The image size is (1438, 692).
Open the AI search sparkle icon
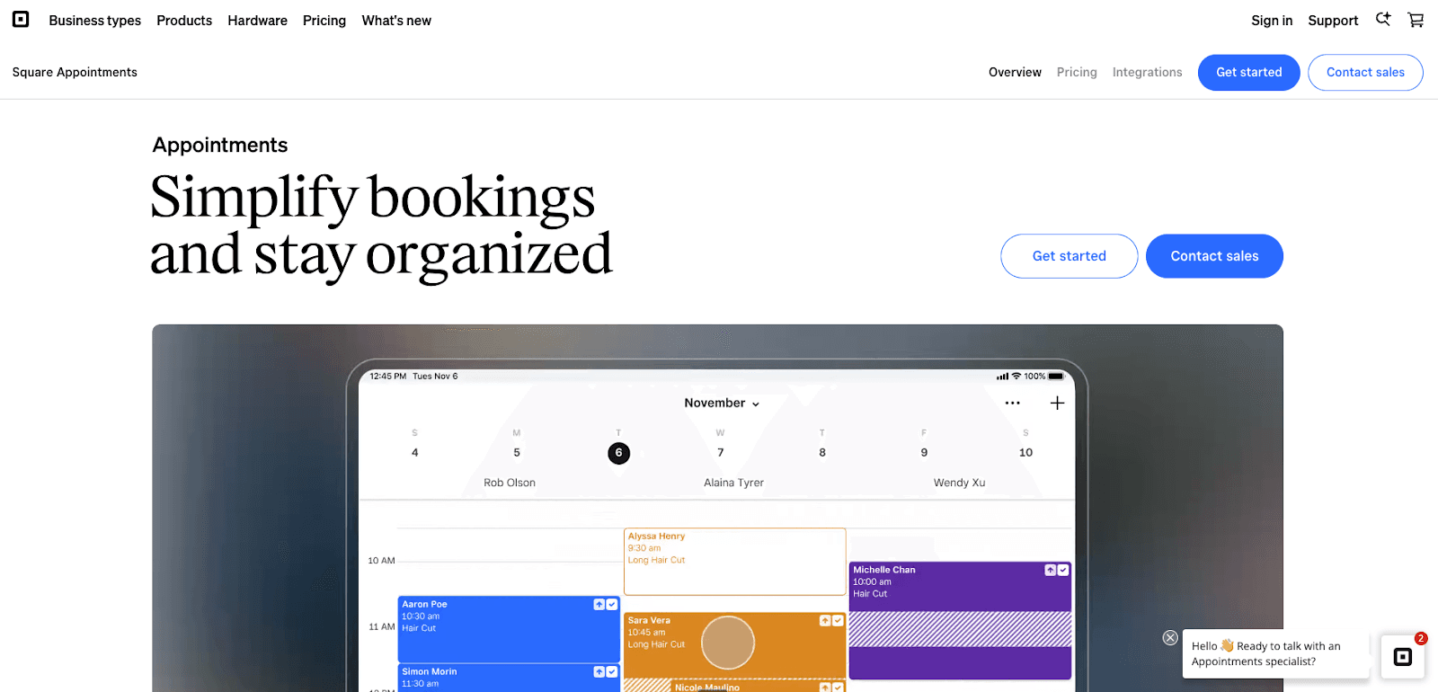click(1383, 19)
